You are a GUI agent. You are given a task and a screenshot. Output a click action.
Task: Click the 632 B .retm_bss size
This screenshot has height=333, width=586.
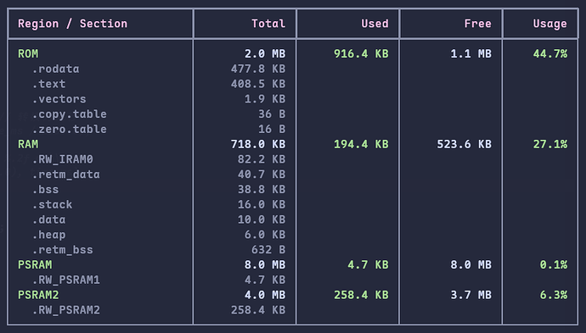268,249
